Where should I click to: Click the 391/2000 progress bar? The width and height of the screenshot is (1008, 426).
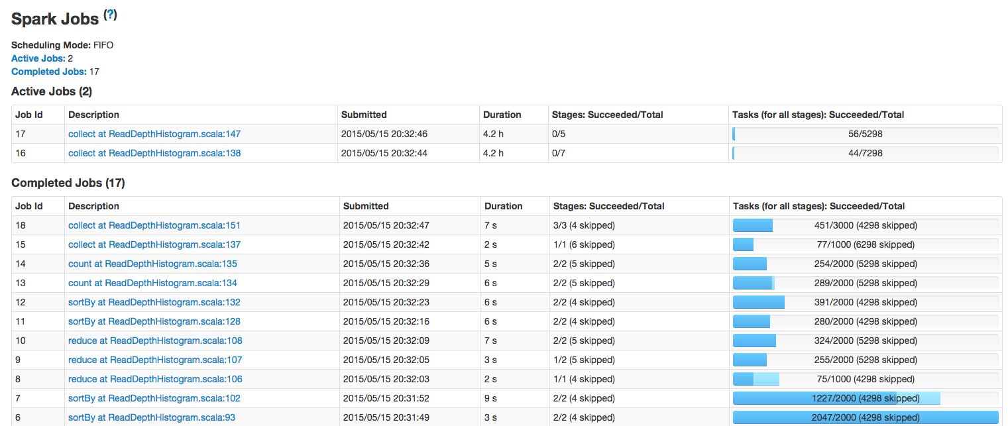[x=865, y=302]
